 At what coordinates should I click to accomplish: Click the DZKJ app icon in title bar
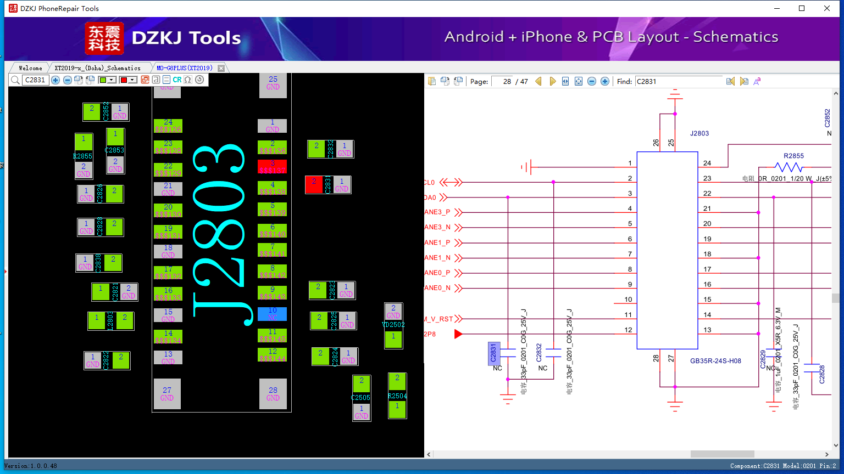click(x=13, y=8)
